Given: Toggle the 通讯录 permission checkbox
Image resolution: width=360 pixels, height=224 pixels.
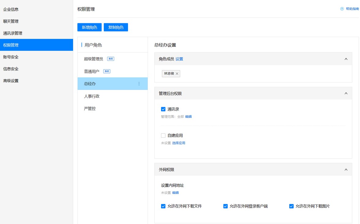Looking at the screenshot, I should tap(163, 109).
